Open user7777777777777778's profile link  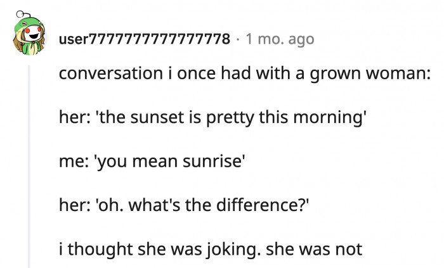(144, 39)
